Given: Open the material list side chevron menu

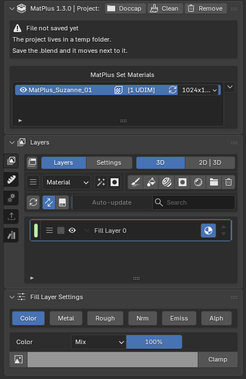Looking at the screenshot, I should 230,87.
